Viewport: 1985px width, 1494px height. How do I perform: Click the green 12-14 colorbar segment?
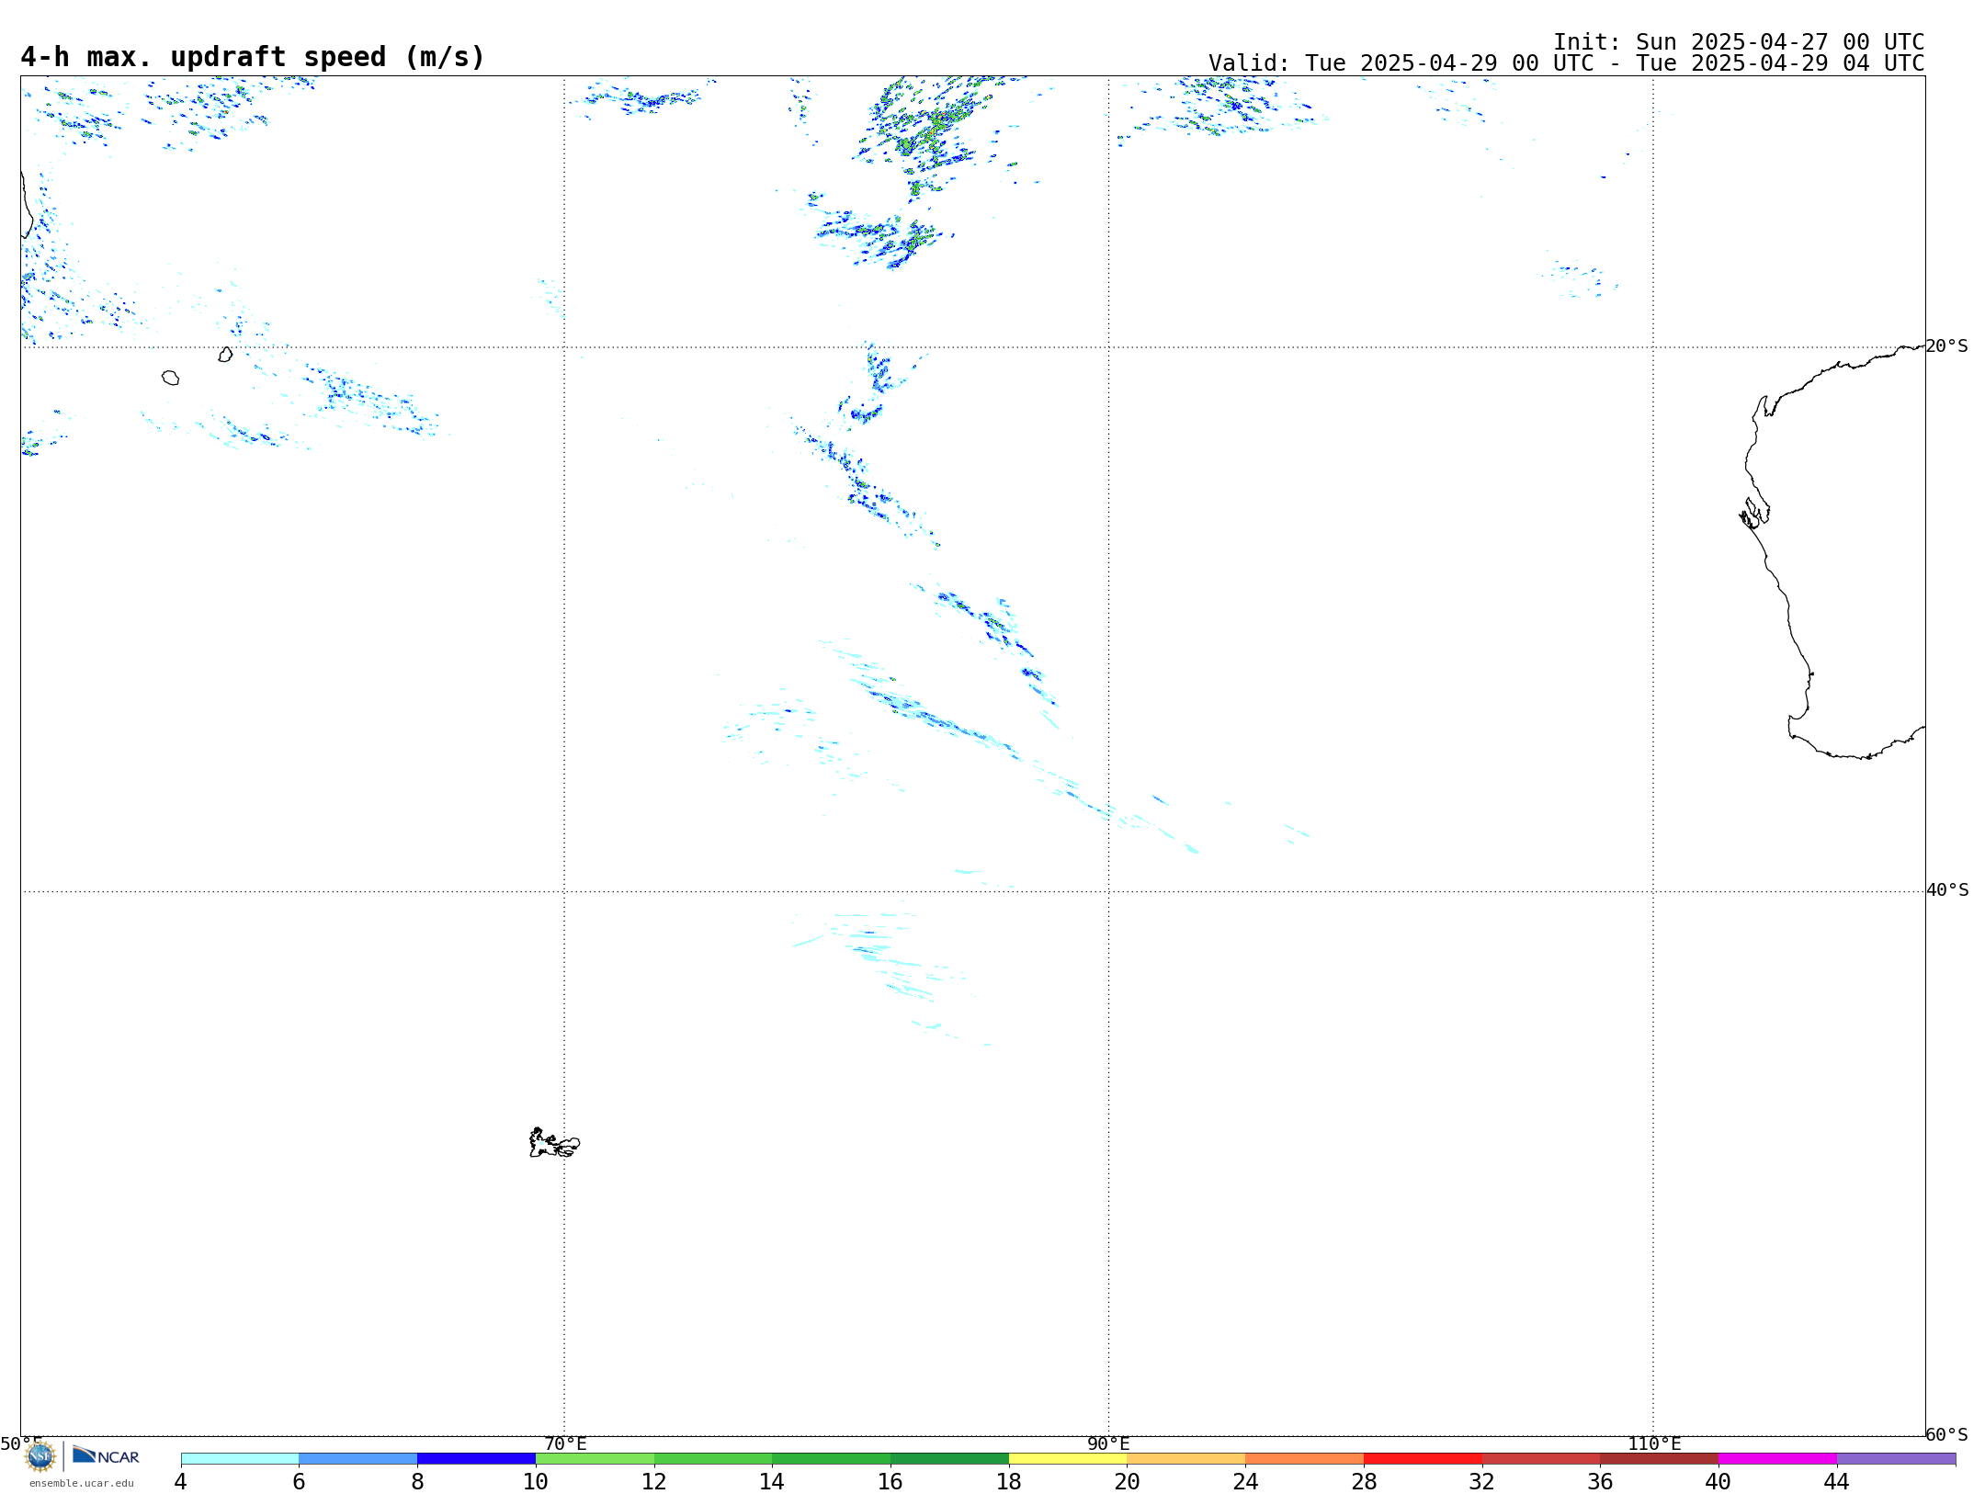[713, 1458]
